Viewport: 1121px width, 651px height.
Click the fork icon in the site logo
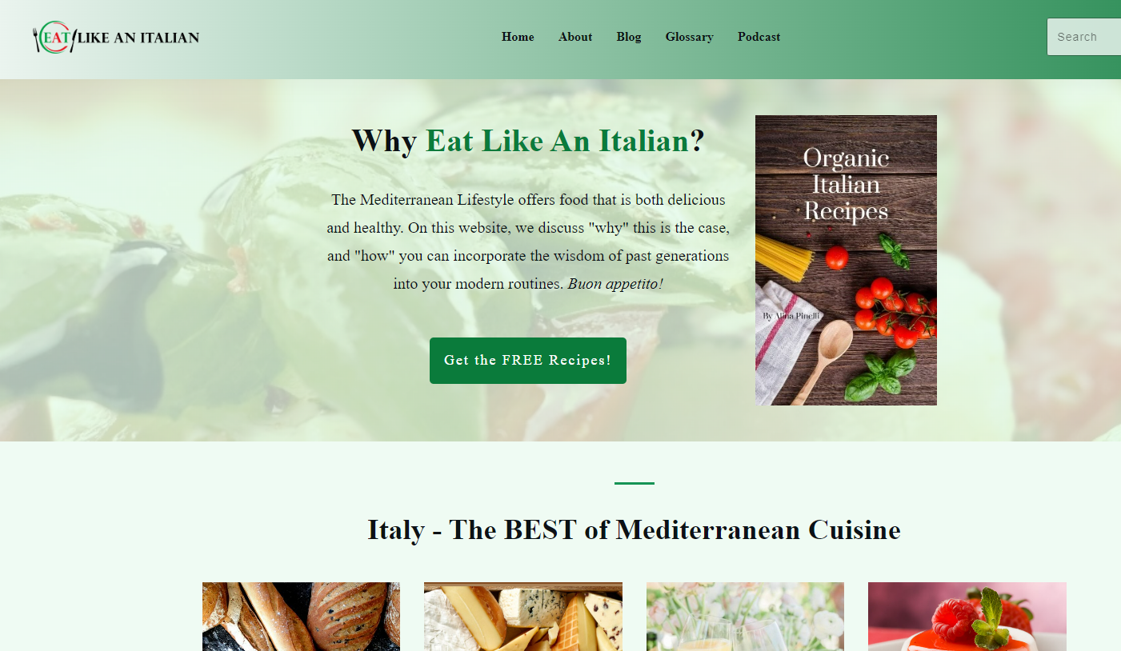[36, 38]
